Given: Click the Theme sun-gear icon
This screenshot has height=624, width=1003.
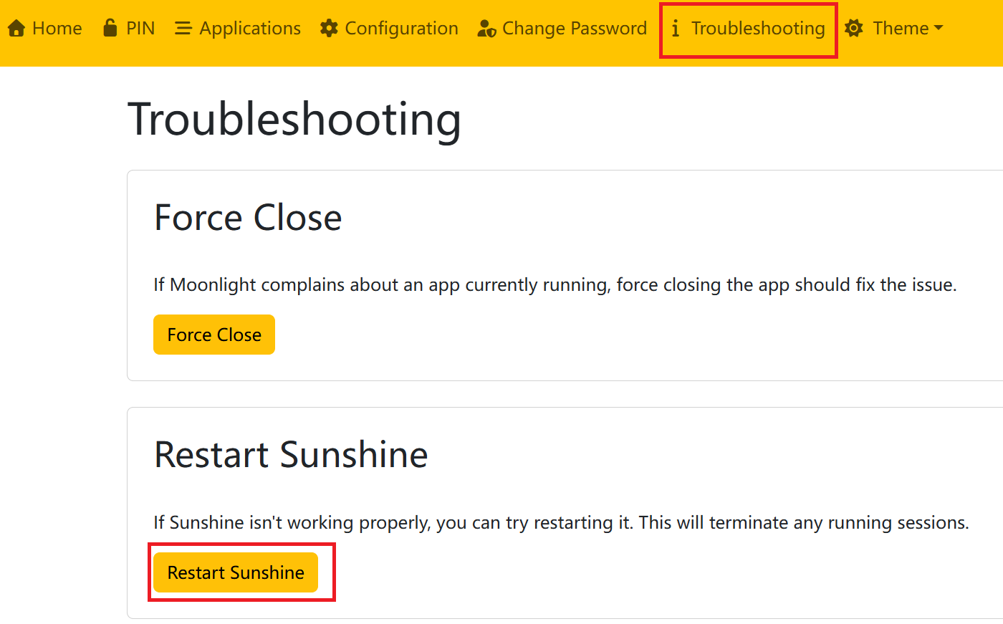Looking at the screenshot, I should pyautogui.click(x=853, y=29).
